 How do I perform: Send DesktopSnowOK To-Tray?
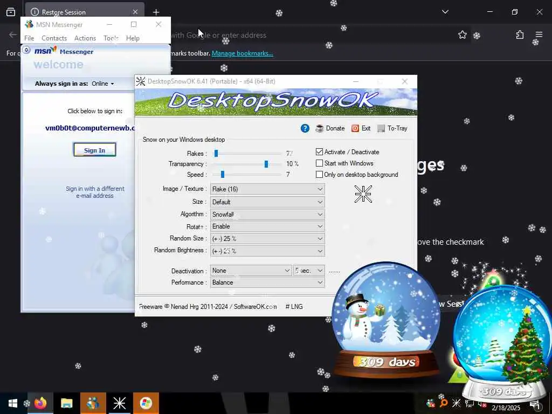point(392,128)
